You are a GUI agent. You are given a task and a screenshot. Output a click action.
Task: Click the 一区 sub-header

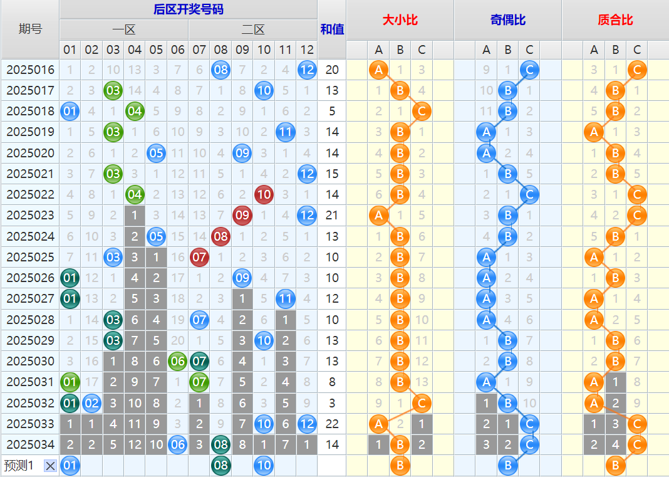pos(124,30)
